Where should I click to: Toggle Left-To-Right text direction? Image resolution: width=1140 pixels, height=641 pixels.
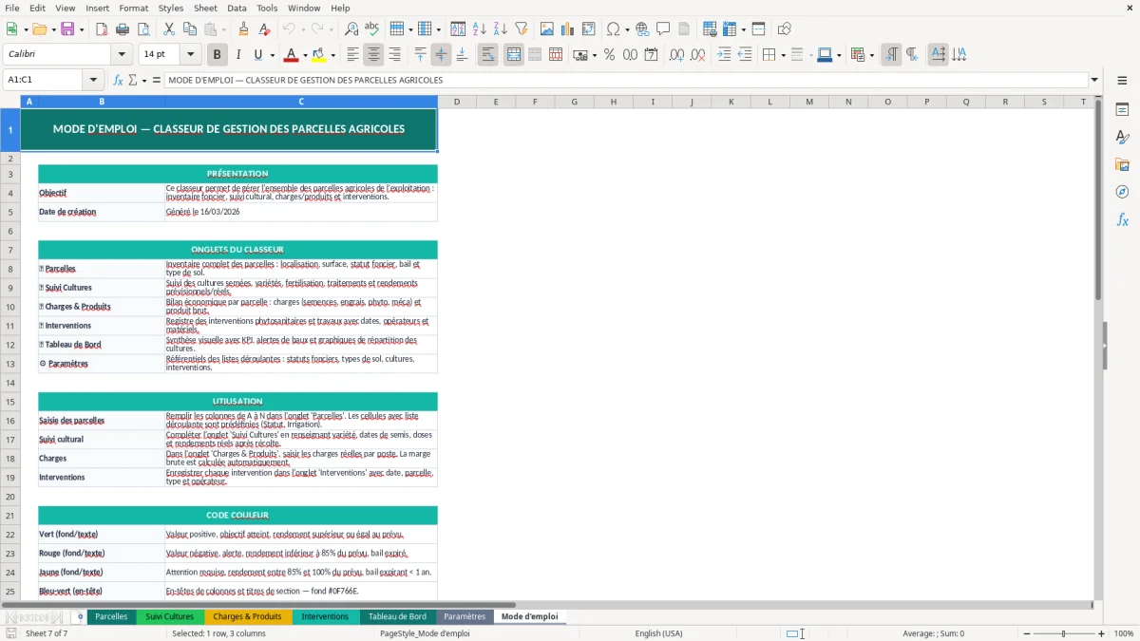(x=891, y=55)
